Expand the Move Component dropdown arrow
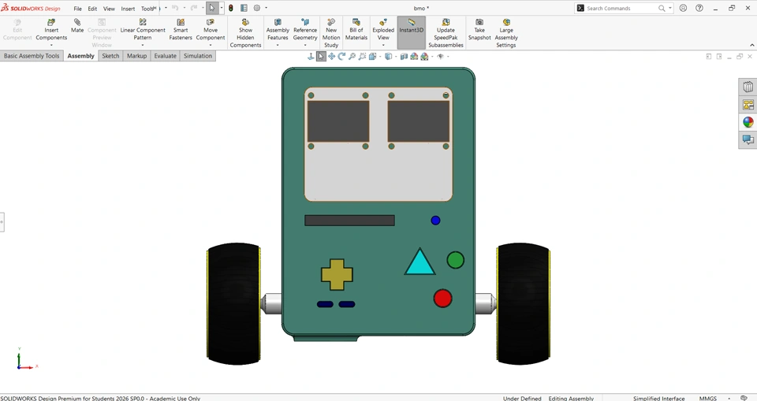Viewport: 757px width, 401px height. 210,45
